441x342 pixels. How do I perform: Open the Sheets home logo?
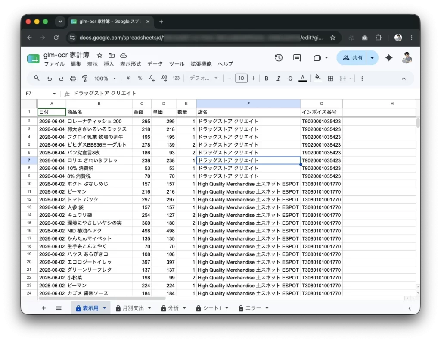pos(33,59)
